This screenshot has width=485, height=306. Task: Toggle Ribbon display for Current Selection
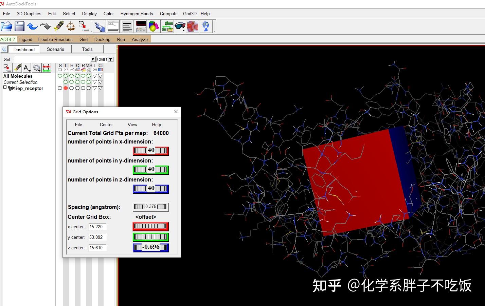pyautogui.click(x=83, y=82)
